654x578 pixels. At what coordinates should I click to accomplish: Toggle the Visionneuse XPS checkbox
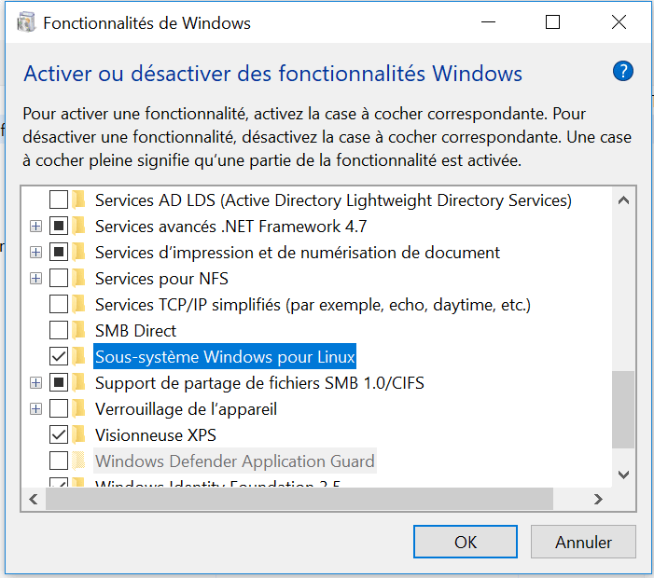[x=58, y=434]
